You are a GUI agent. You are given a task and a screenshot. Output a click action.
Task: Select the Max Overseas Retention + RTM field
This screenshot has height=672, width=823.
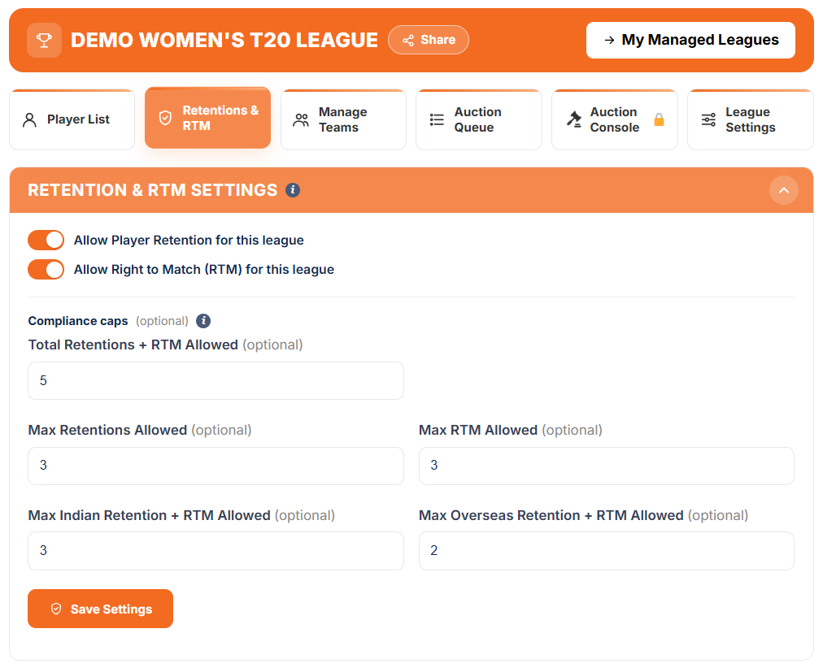pyautogui.click(x=606, y=551)
